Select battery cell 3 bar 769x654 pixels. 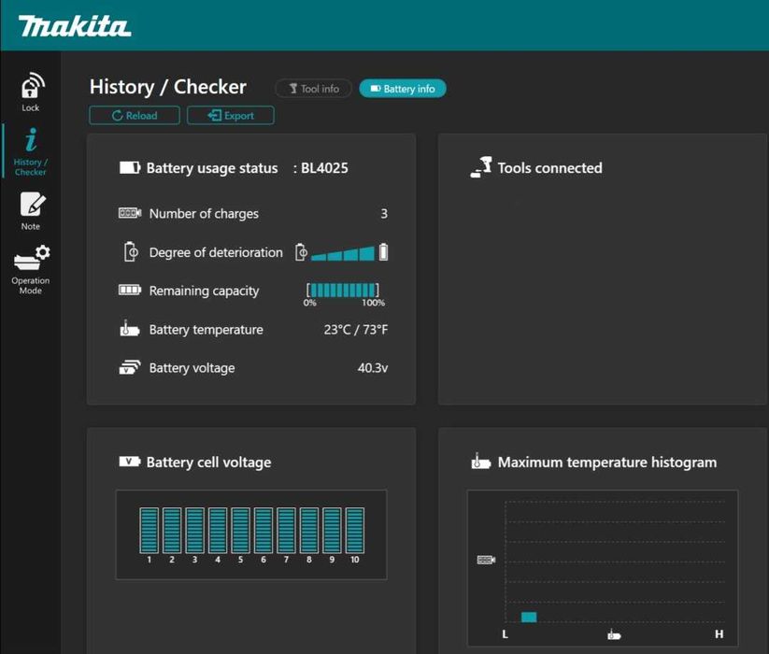[x=194, y=531]
